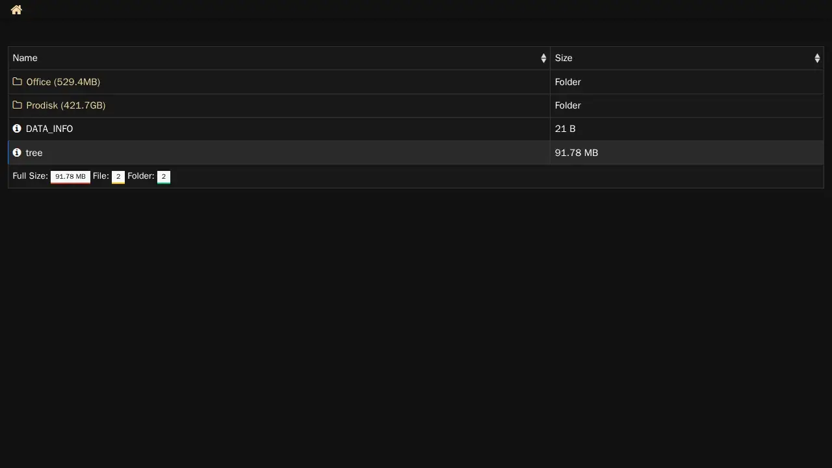Click the info icon next to DATA_INFO
Screen dimensions: 832x468
pos(17,129)
